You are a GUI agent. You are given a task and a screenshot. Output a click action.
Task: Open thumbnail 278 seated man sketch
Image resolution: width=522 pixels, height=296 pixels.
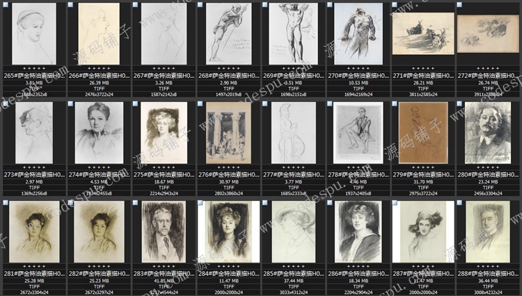pyautogui.click(x=358, y=133)
